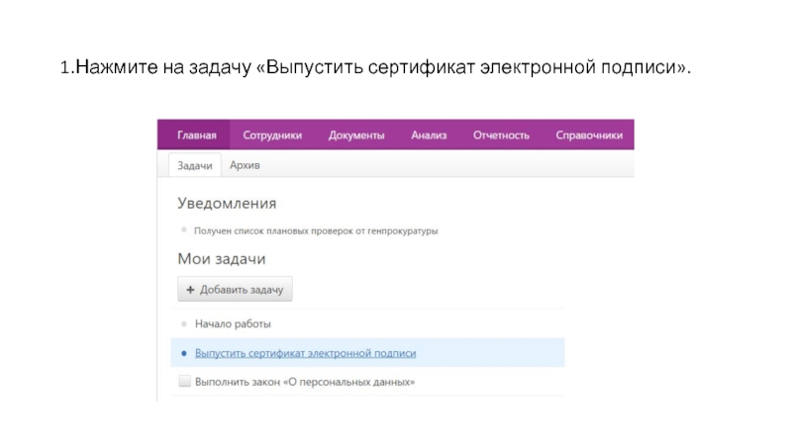This screenshot has width=792, height=445.
Task: Click grey bullet next to Начало работы
Action: (x=184, y=324)
